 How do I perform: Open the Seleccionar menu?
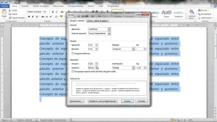206,18
